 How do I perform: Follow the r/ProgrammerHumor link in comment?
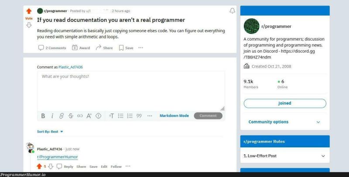point(58,157)
